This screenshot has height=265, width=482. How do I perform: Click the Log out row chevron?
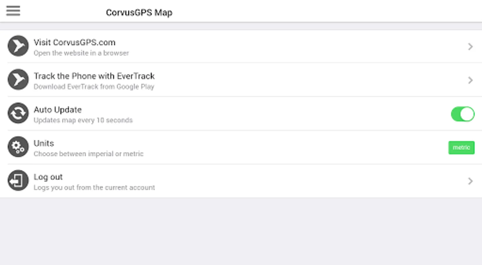tap(470, 181)
